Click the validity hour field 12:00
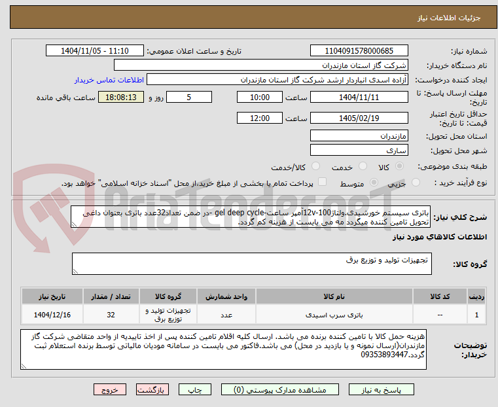This screenshot has width=498, height=407. coord(260,118)
